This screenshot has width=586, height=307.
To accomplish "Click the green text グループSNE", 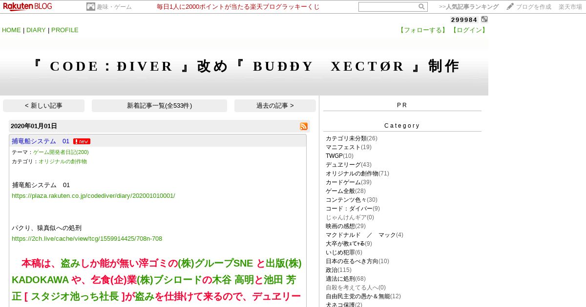I will (x=224, y=264).
